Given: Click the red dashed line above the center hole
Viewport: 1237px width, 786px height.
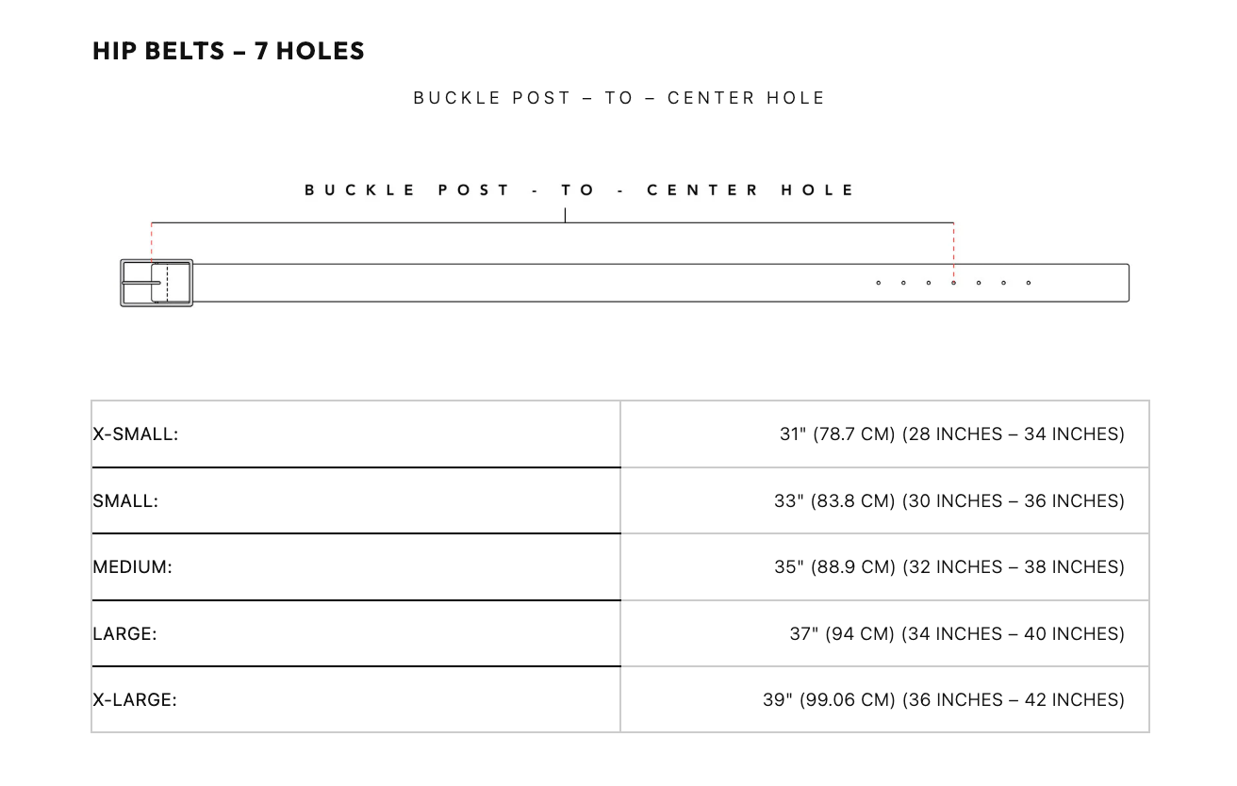Looking at the screenshot, I should click(x=953, y=250).
